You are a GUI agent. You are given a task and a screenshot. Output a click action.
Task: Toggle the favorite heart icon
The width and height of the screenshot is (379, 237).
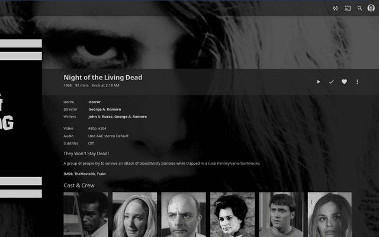[x=344, y=82]
